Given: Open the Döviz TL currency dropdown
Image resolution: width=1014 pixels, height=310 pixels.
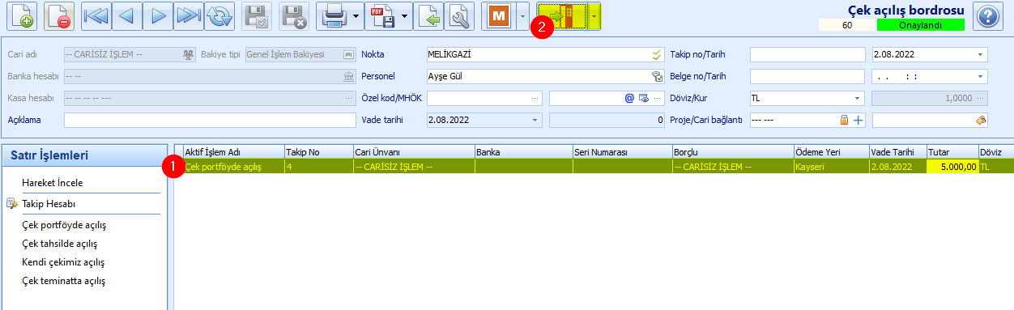Looking at the screenshot, I should 858,98.
